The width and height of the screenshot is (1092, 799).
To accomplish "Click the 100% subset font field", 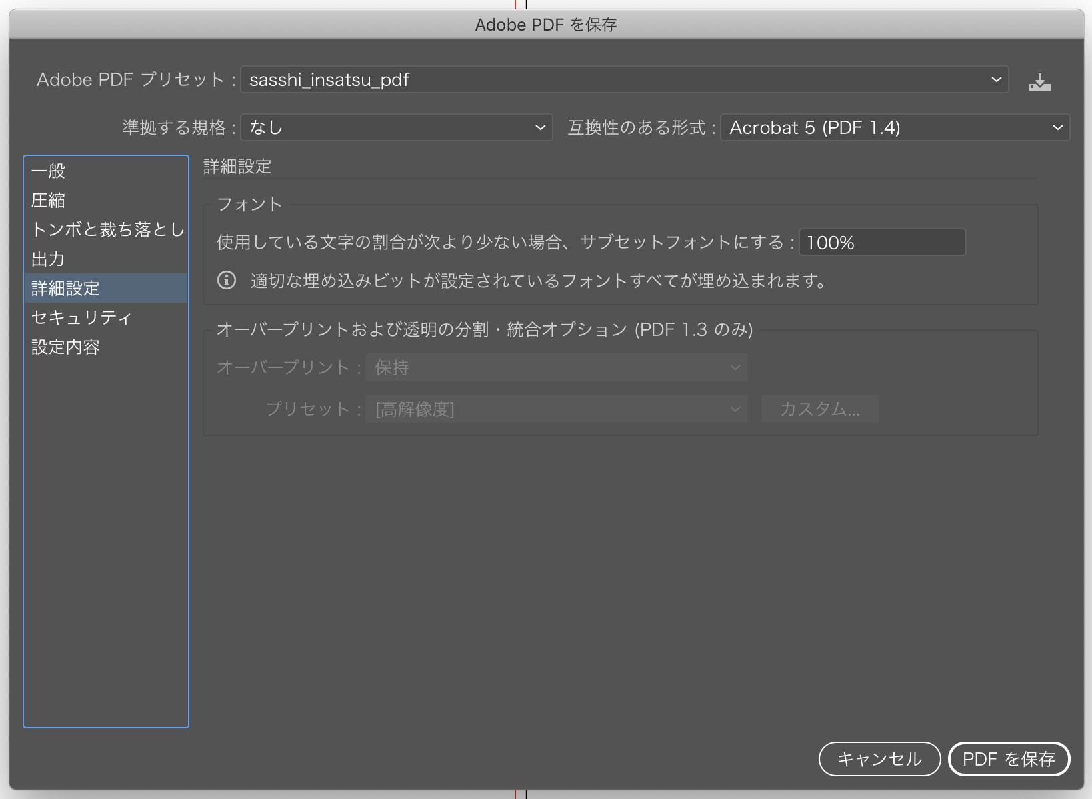I will click(x=882, y=242).
